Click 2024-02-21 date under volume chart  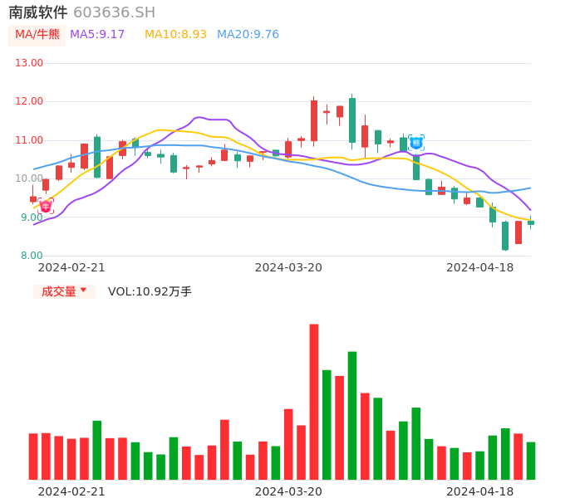(x=71, y=491)
